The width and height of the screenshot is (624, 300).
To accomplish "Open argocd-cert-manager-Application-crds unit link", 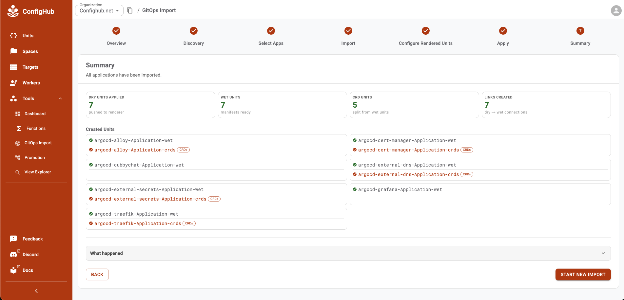I will (x=409, y=150).
